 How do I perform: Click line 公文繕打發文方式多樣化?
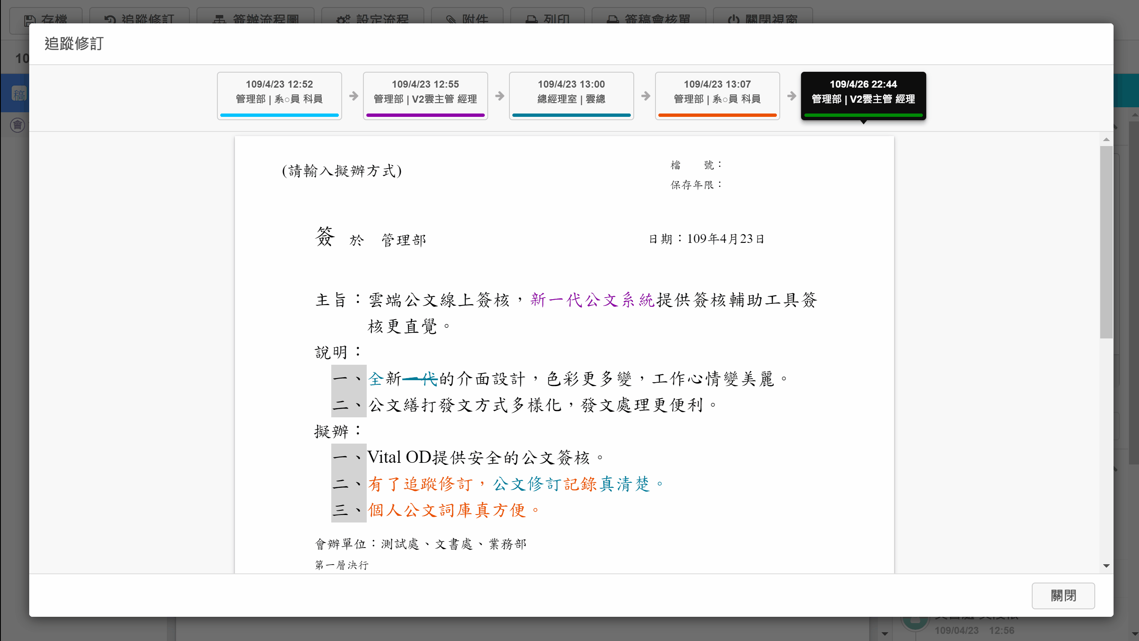(x=543, y=405)
